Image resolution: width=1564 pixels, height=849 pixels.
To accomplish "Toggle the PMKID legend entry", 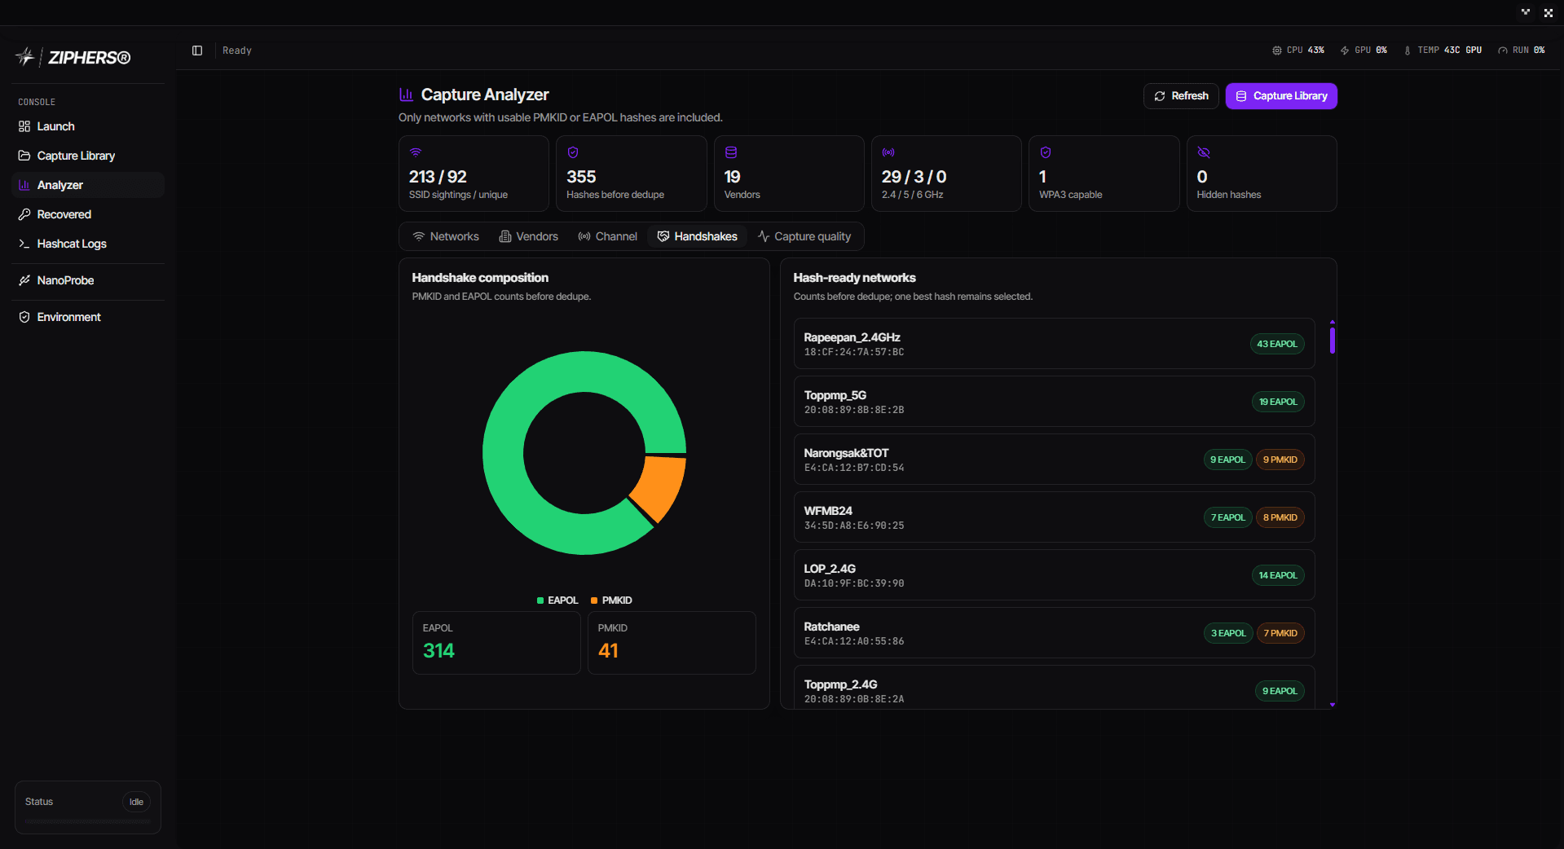I will (x=611, y=600).
